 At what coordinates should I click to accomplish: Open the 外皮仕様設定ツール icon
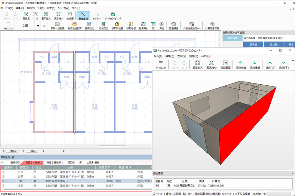point(192,26)
